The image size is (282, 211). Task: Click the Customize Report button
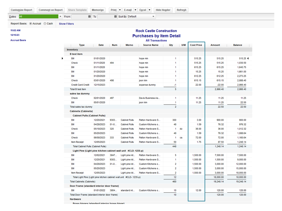tap(21, 10)
